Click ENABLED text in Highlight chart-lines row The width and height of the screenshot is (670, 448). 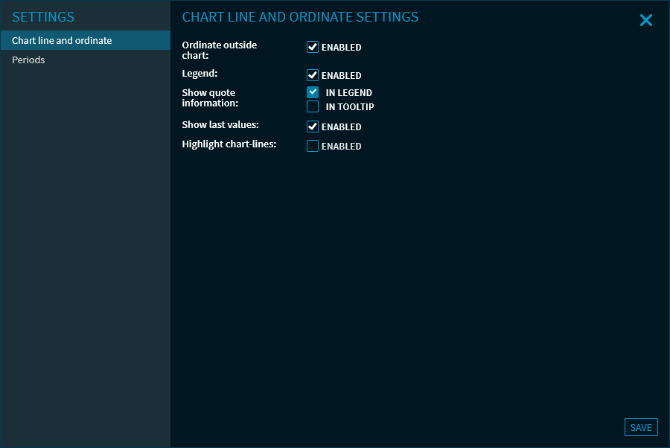[x=341, y=147]
